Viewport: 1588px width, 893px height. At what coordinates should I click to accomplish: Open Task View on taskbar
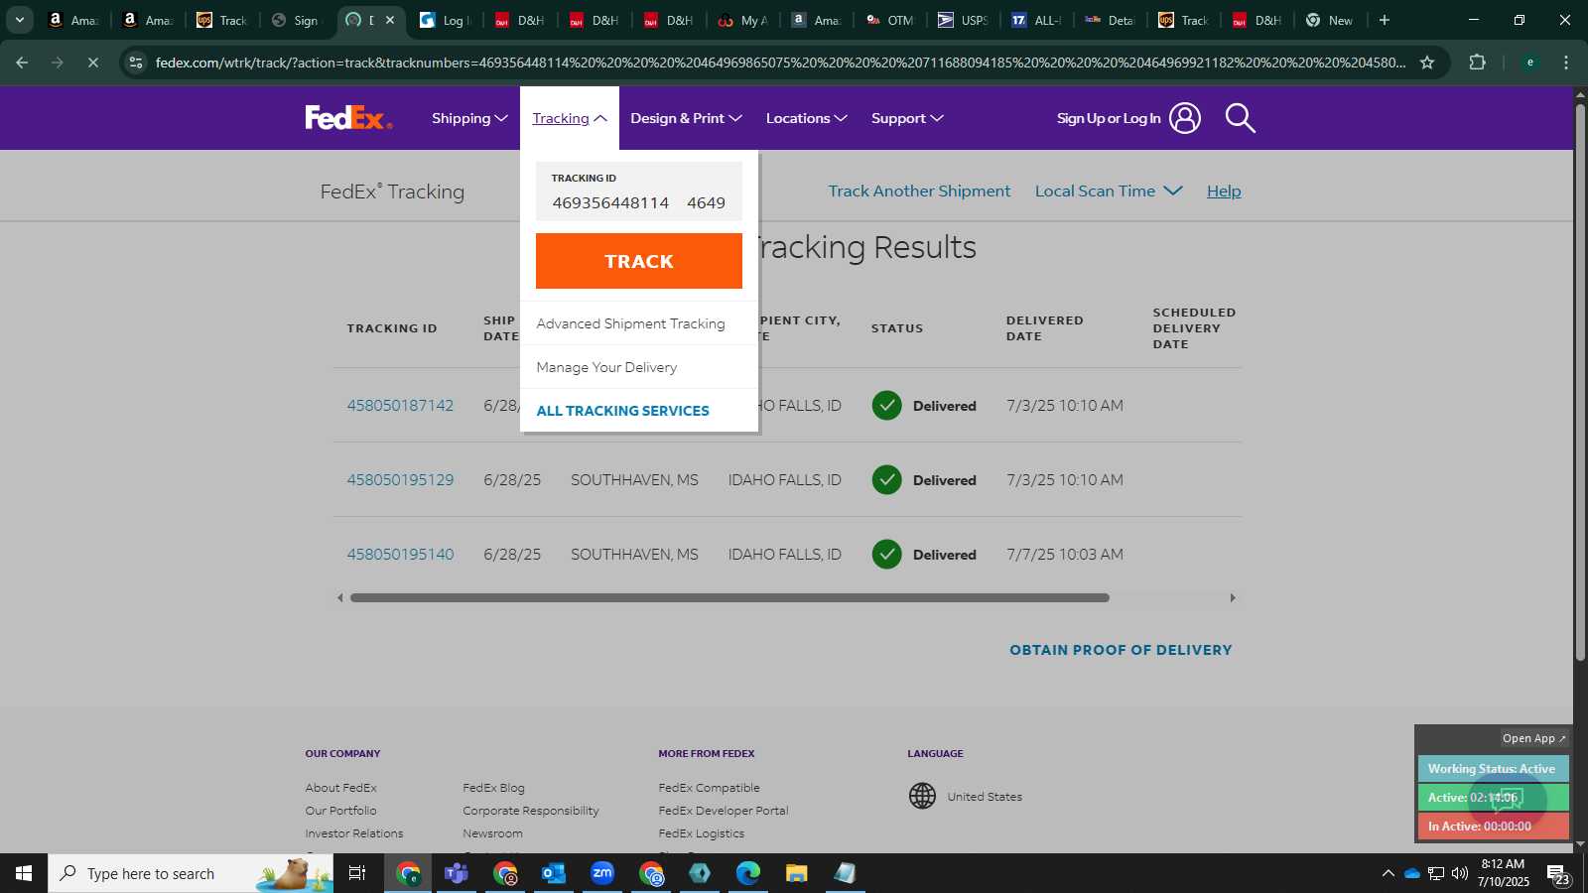click(357, 873)
